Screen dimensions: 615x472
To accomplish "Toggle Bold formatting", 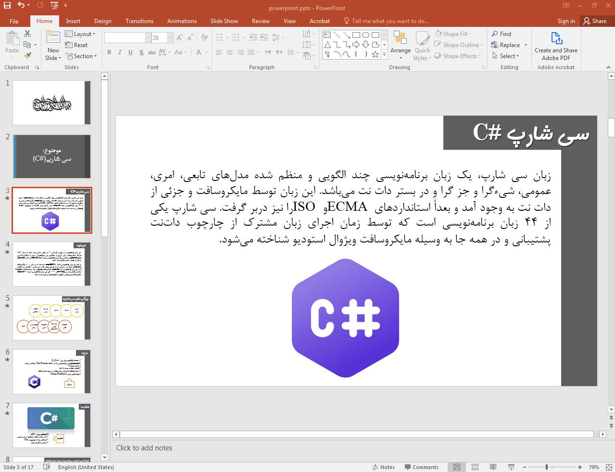I will (x=109, y=52).
